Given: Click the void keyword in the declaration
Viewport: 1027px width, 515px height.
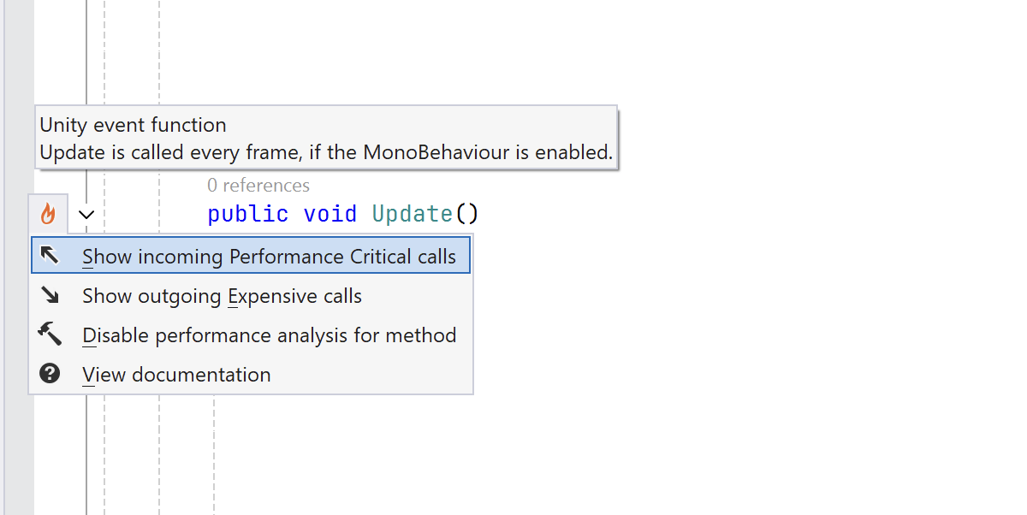Looking at the screenshot, I should [329, 214].
